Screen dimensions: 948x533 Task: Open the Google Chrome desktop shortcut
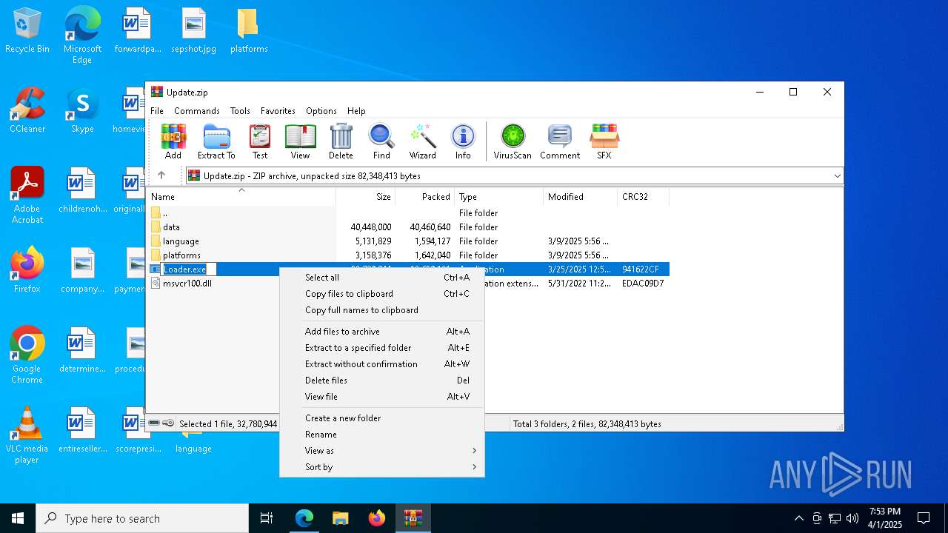pos(27,355)
